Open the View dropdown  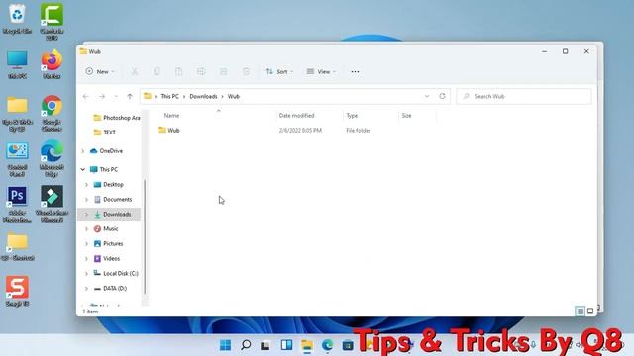tap(321, 72)
